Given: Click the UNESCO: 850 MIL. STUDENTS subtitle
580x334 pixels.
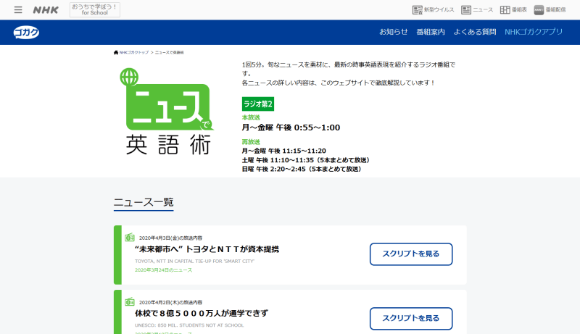Looking at the screenshot, I should pos(189,325).
